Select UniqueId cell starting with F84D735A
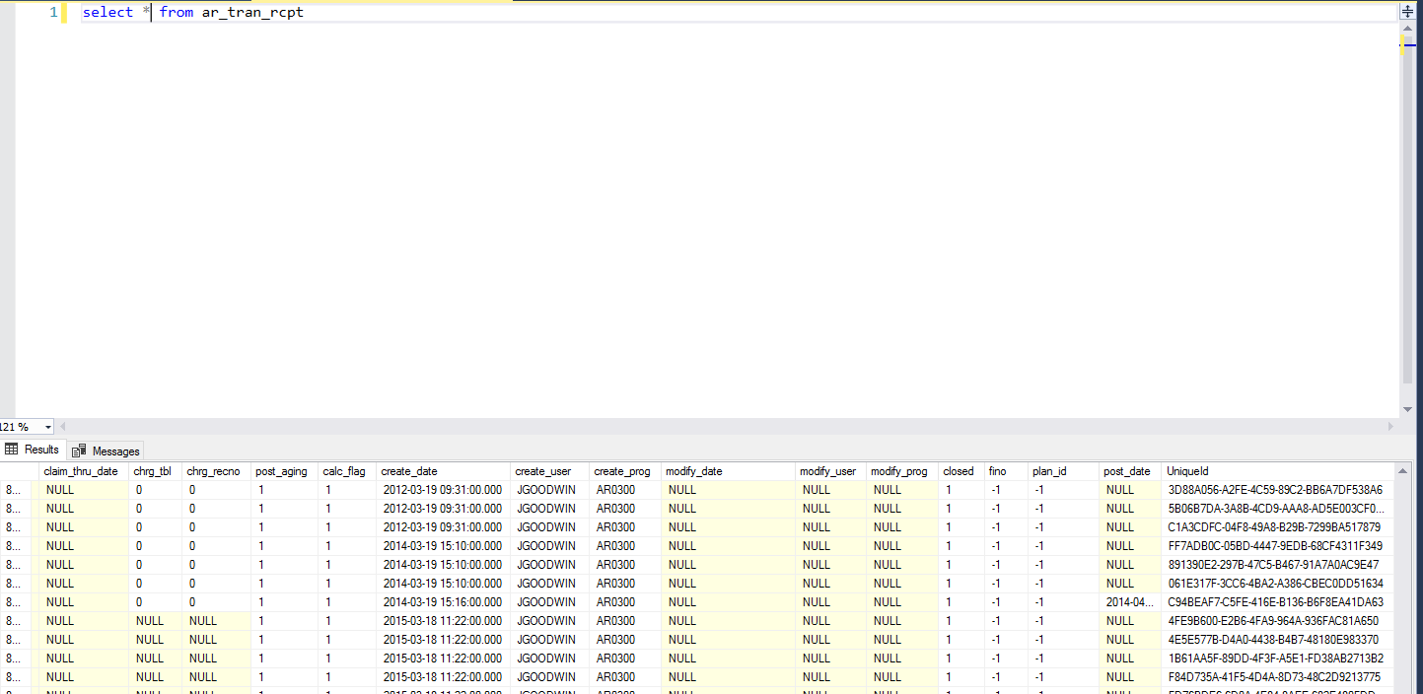 coord(1278,677)
